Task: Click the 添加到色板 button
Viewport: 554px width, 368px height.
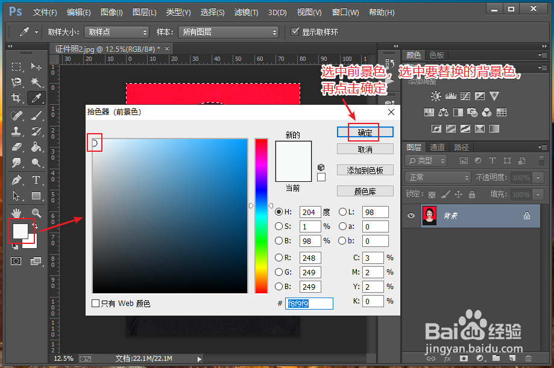Action: click(x=364, y=169)
